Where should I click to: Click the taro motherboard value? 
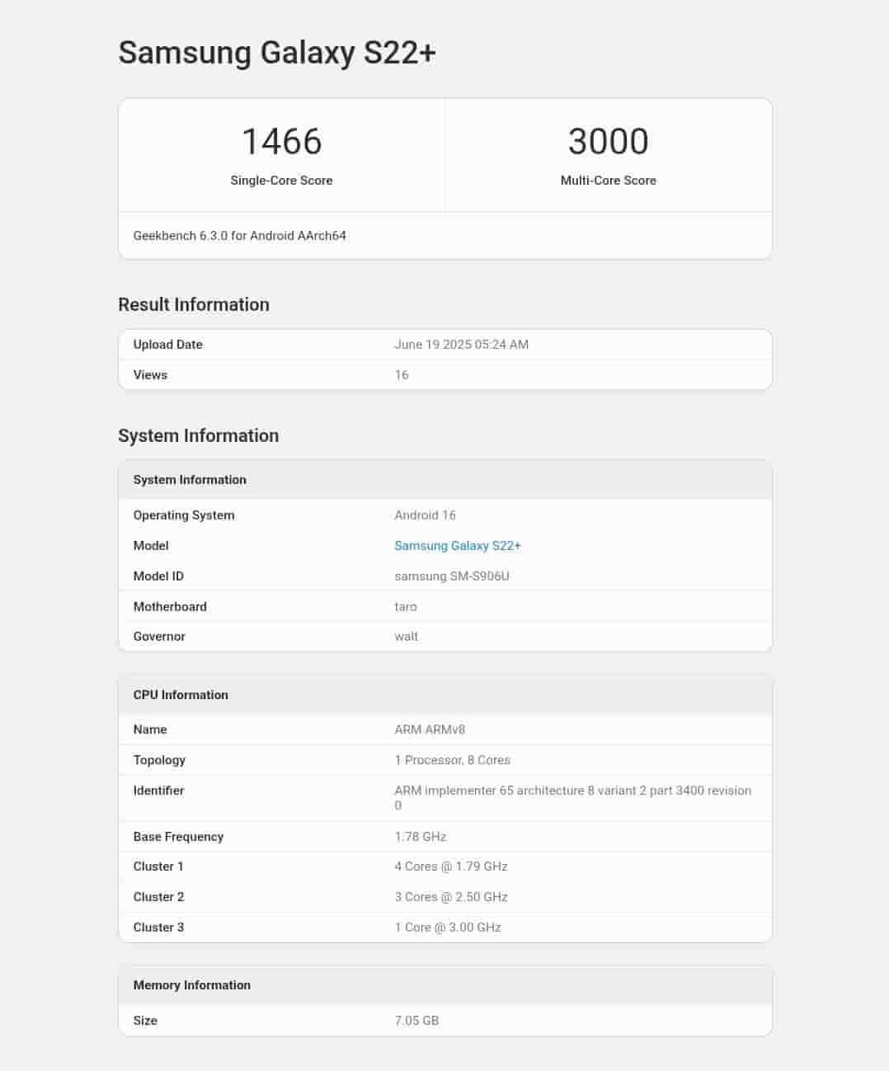pyautogui.click(x=405, y=607)
